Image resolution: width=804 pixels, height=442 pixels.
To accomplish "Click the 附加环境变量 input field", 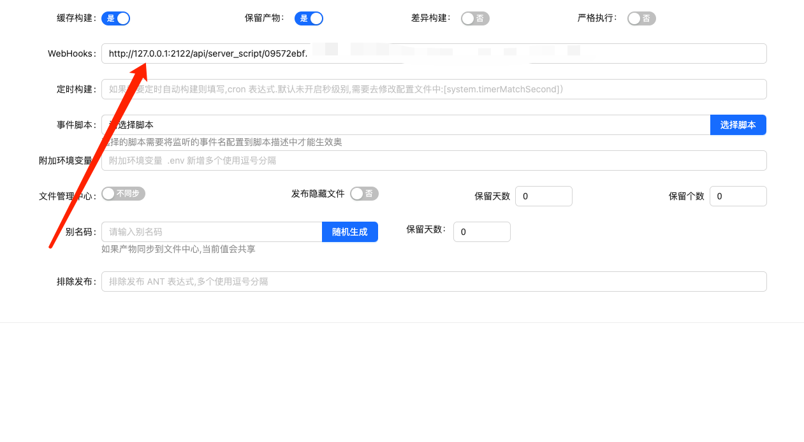I will click(434, 160).
